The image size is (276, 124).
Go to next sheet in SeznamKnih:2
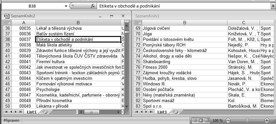[16, 112]
